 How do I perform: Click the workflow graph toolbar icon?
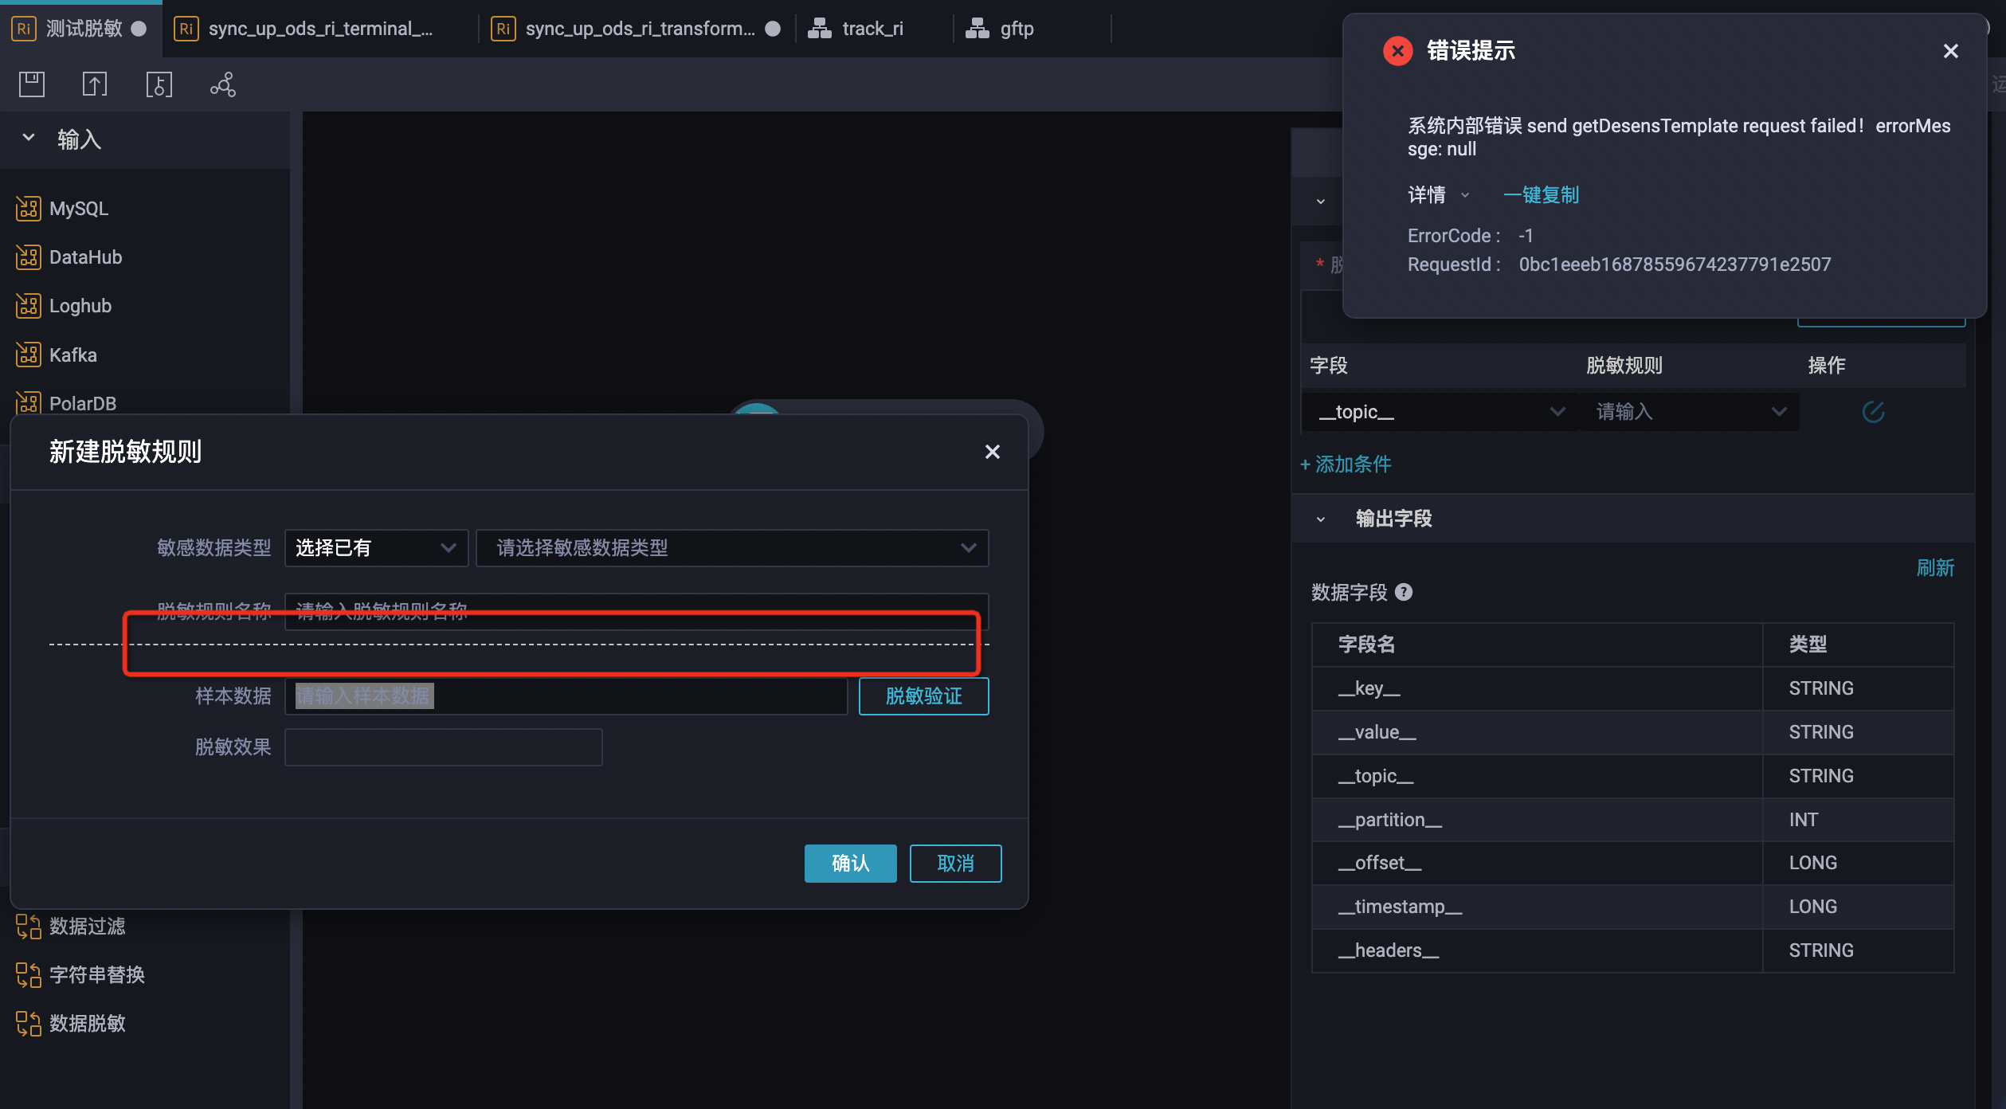[223, 84]
